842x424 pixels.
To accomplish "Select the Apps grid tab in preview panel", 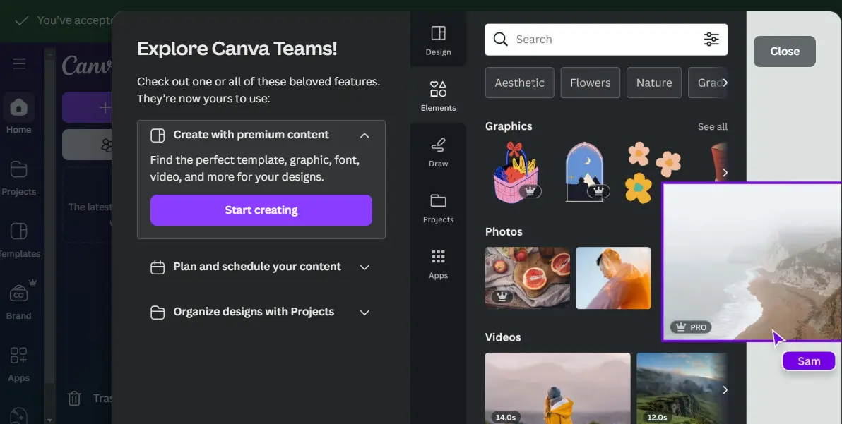I will tap(438, 264).
